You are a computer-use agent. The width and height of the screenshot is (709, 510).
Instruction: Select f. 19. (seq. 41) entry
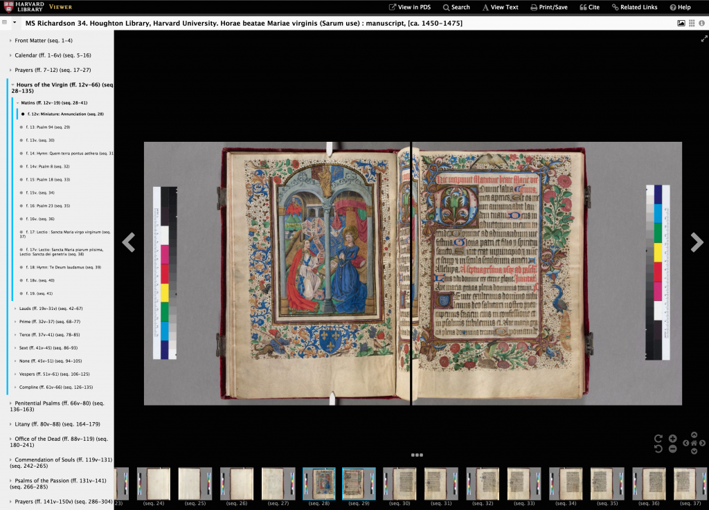pyautogui.click(x=39, y=293)
